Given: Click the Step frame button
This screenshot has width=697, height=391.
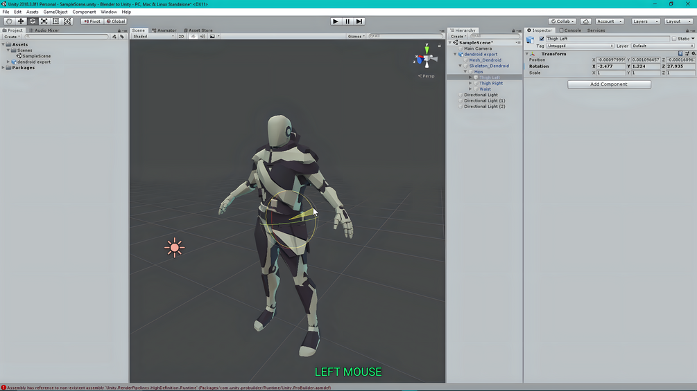Looking at the screenshot, I should (x=359, y=21).
